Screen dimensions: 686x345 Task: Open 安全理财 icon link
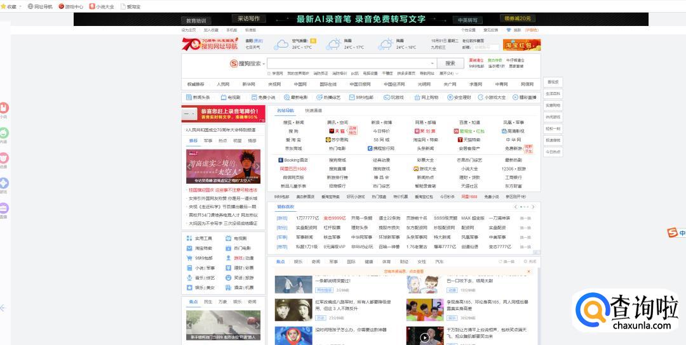[x=450, y=98]
